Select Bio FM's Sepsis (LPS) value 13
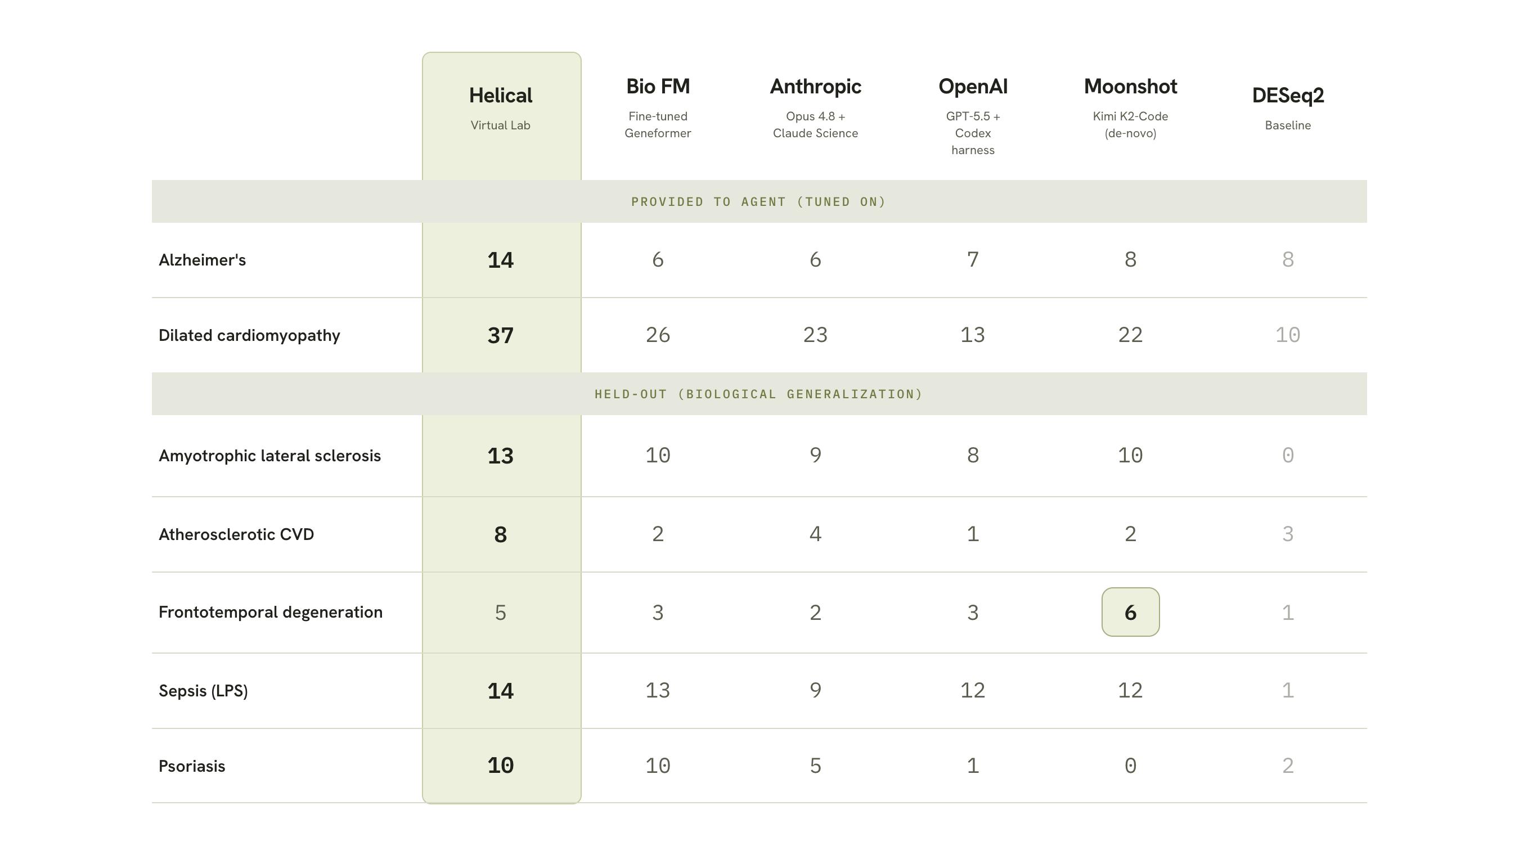This screenshot has height=855, width=1519. coord(658,691)
